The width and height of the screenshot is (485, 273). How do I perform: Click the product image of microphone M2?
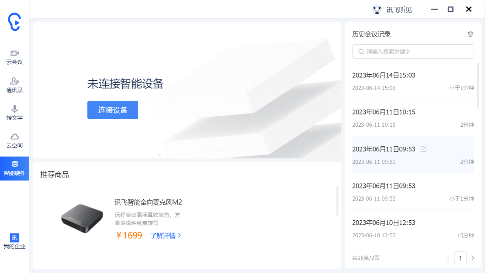pyautogui.click(x=82, y=218)
